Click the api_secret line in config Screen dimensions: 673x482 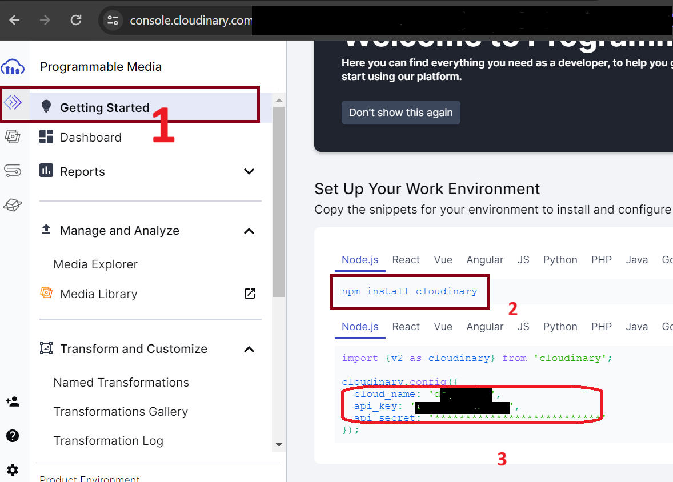pyautogui.click(x=479, y=417)
